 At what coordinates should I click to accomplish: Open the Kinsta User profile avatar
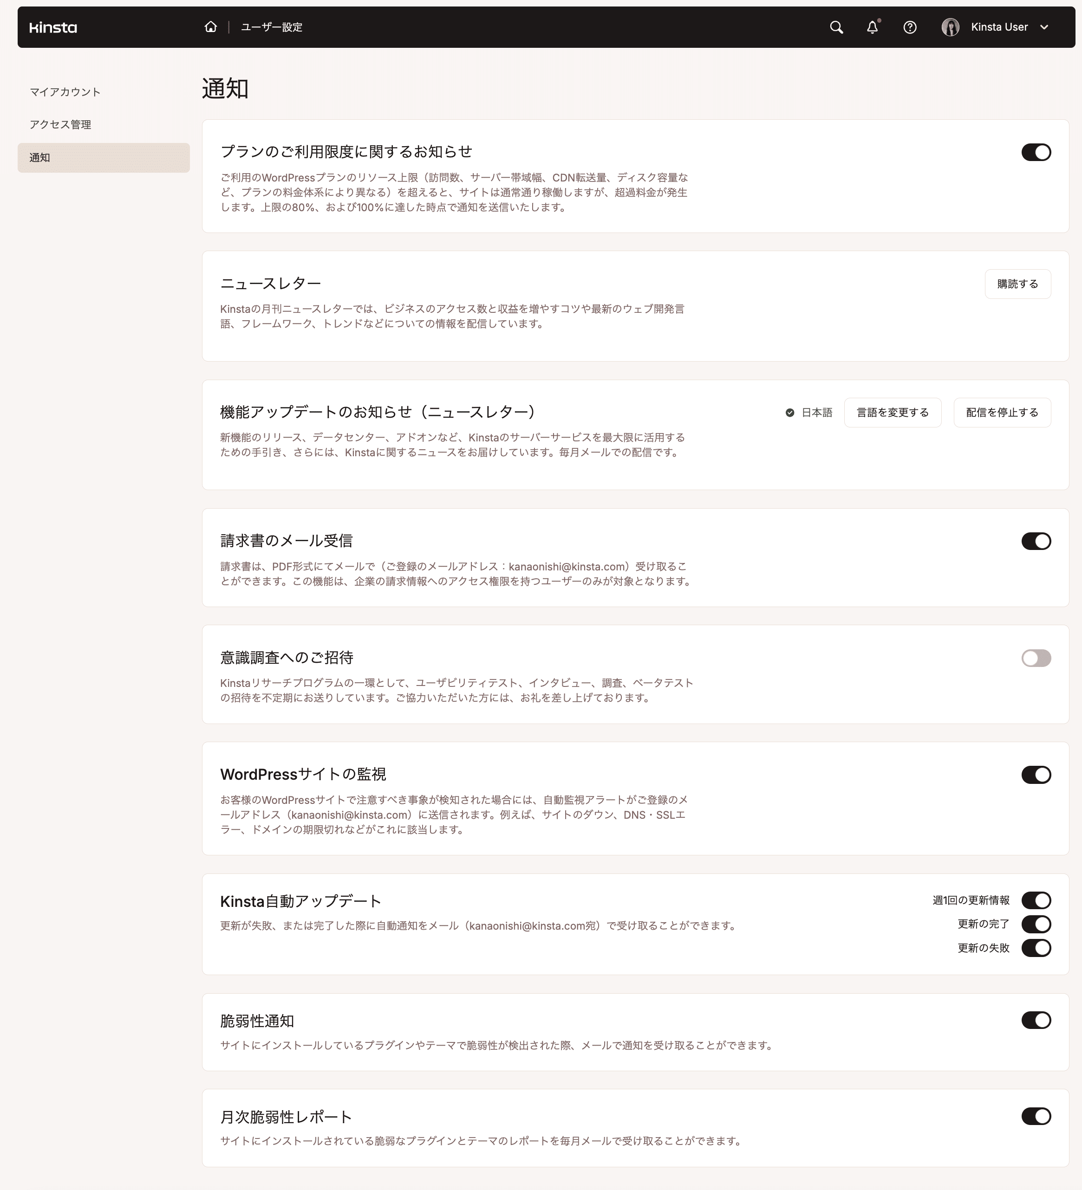950,27
